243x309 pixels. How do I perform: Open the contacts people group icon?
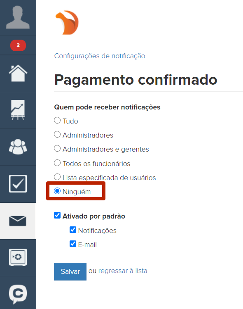click(18, 147)
